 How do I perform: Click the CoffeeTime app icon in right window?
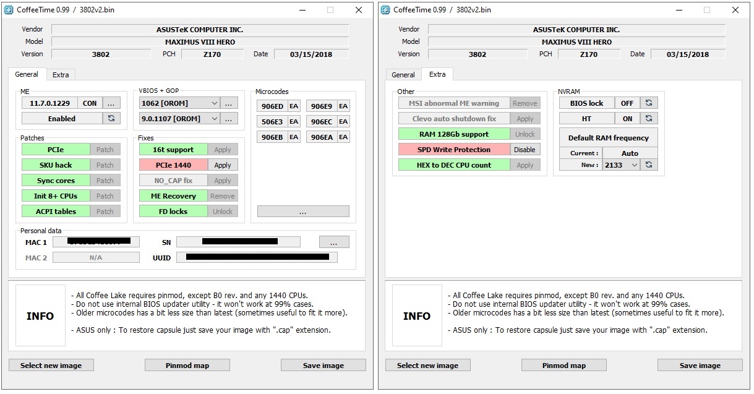click(x=385, y=9)
